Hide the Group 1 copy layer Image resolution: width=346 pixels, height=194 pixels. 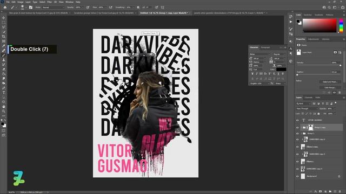(297, 128)
